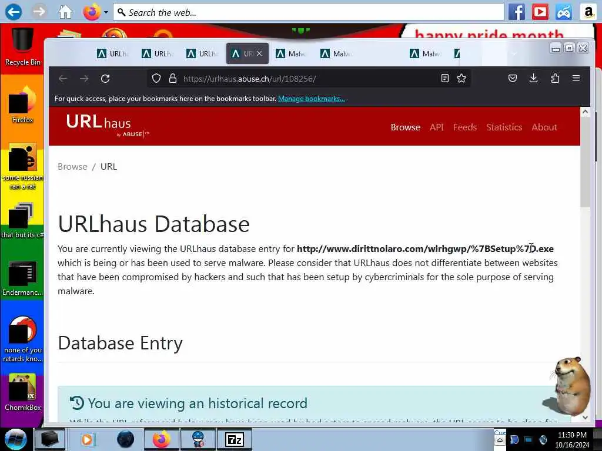This screenshot has height=451, width=602.
Task: Click the grey forward arrow in the top toolbar
Action: pyautogui.click(x=39, y=12)
